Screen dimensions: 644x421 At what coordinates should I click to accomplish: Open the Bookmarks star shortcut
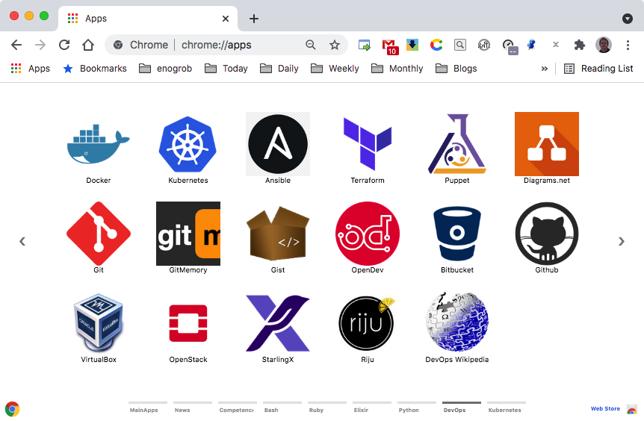[x=95, y=69]
